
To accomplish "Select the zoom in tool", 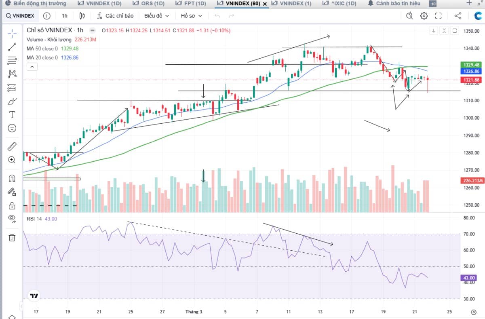I will [12, 160].
